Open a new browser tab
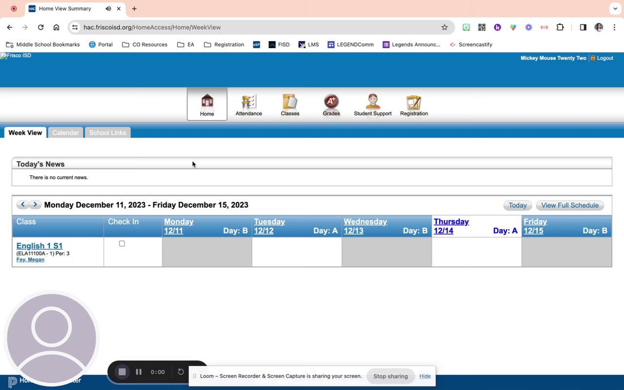 pyautogui.click(x=134, y=9)
